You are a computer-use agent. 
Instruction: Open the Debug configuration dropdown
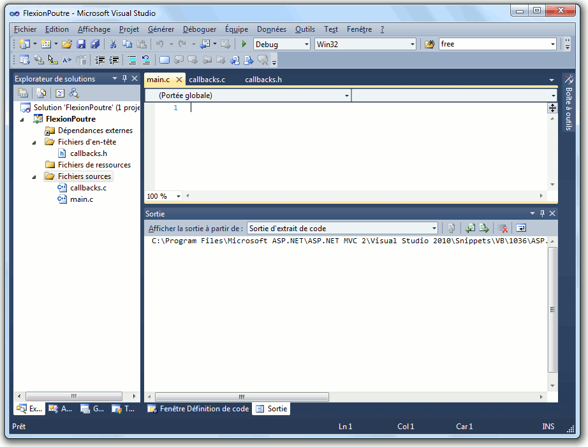click(306, 44)
